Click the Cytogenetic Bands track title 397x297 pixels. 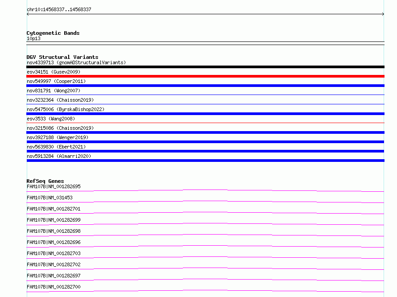coord(53,33)
